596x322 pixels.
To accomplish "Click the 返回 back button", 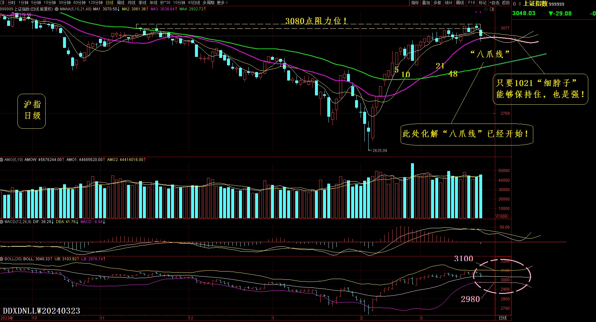I will pyautogui.click(x=505, y=3).
